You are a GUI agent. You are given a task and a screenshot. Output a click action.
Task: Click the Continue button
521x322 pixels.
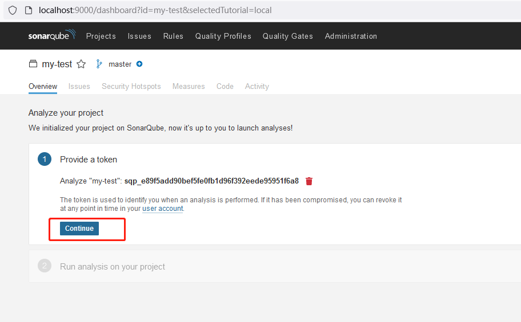(x=79, y=229)
